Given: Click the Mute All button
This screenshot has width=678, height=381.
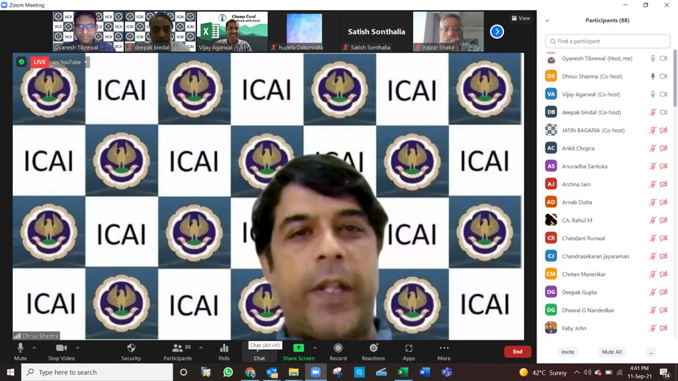Looking at the screenshot, I should click(612, 352).
